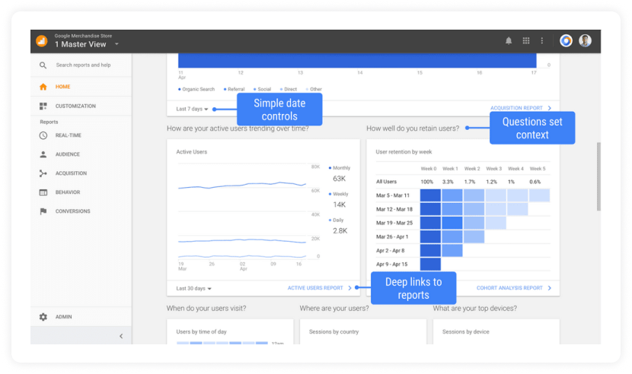Image resolution: width=632 pixels, height=374 pixels.
Task: Click the Behavior window icon
Action: (x=43, y=192)
